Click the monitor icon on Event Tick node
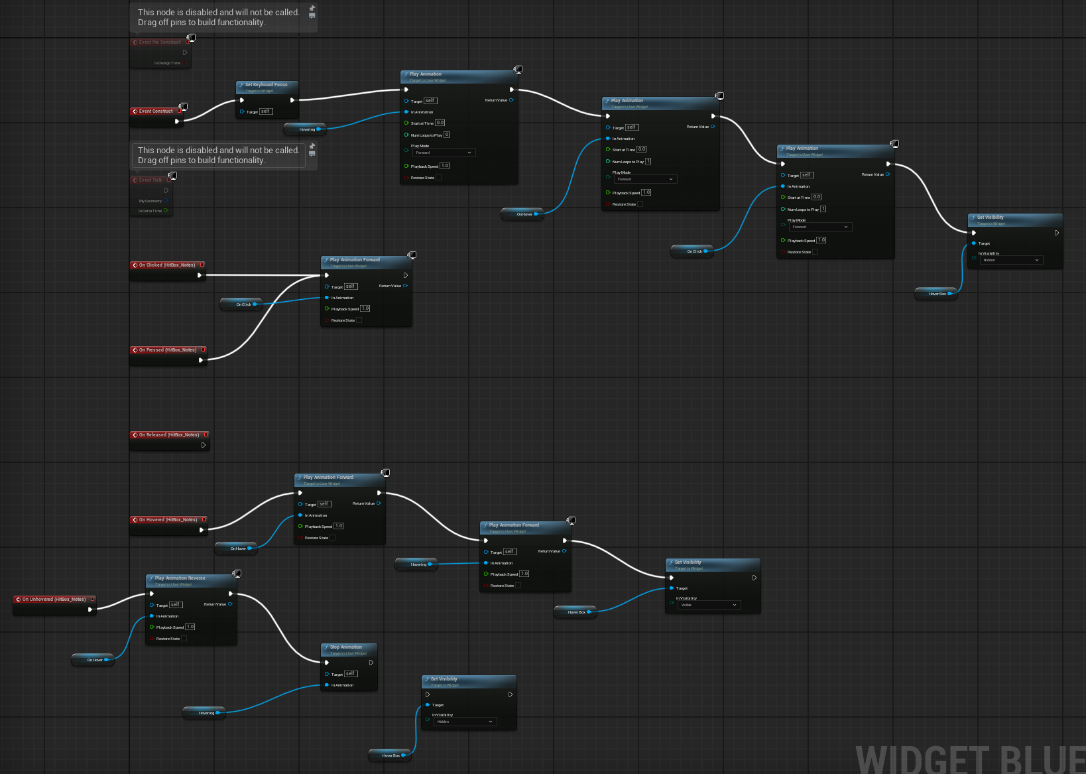Viewport: 1086px width, 774px height. click(x=172, y=175)
